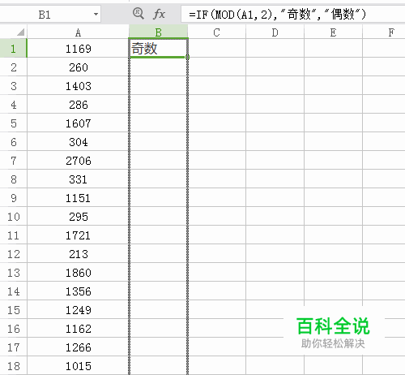
Task: Click cell containing 213
Action: tap(78, 253)
